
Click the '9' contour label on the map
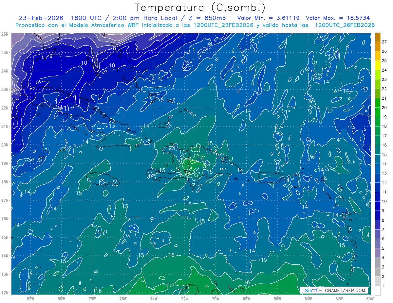click(x=51, y=56)
